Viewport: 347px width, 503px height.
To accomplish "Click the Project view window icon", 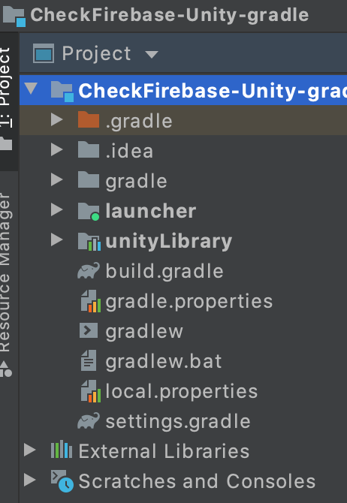I will tap(44, 53).
